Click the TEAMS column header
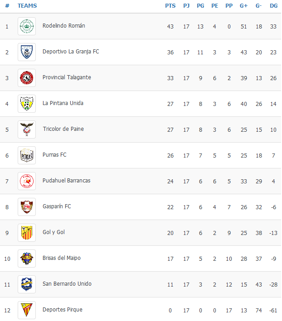Viewport: 282px width, 321px height. pyautogui.click(x=27, y=6)
